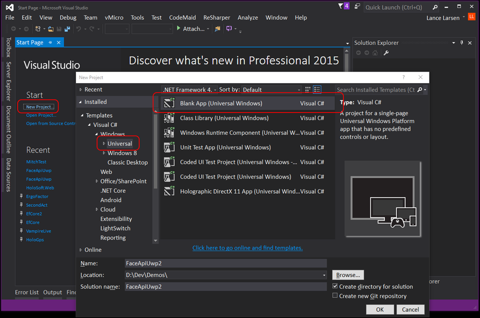Click in the project Name field

[225, 263]
